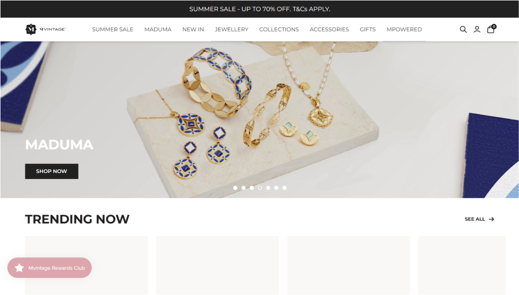Open the account profile icon
This screenshot has height=295, width=519.
point(476,30)
